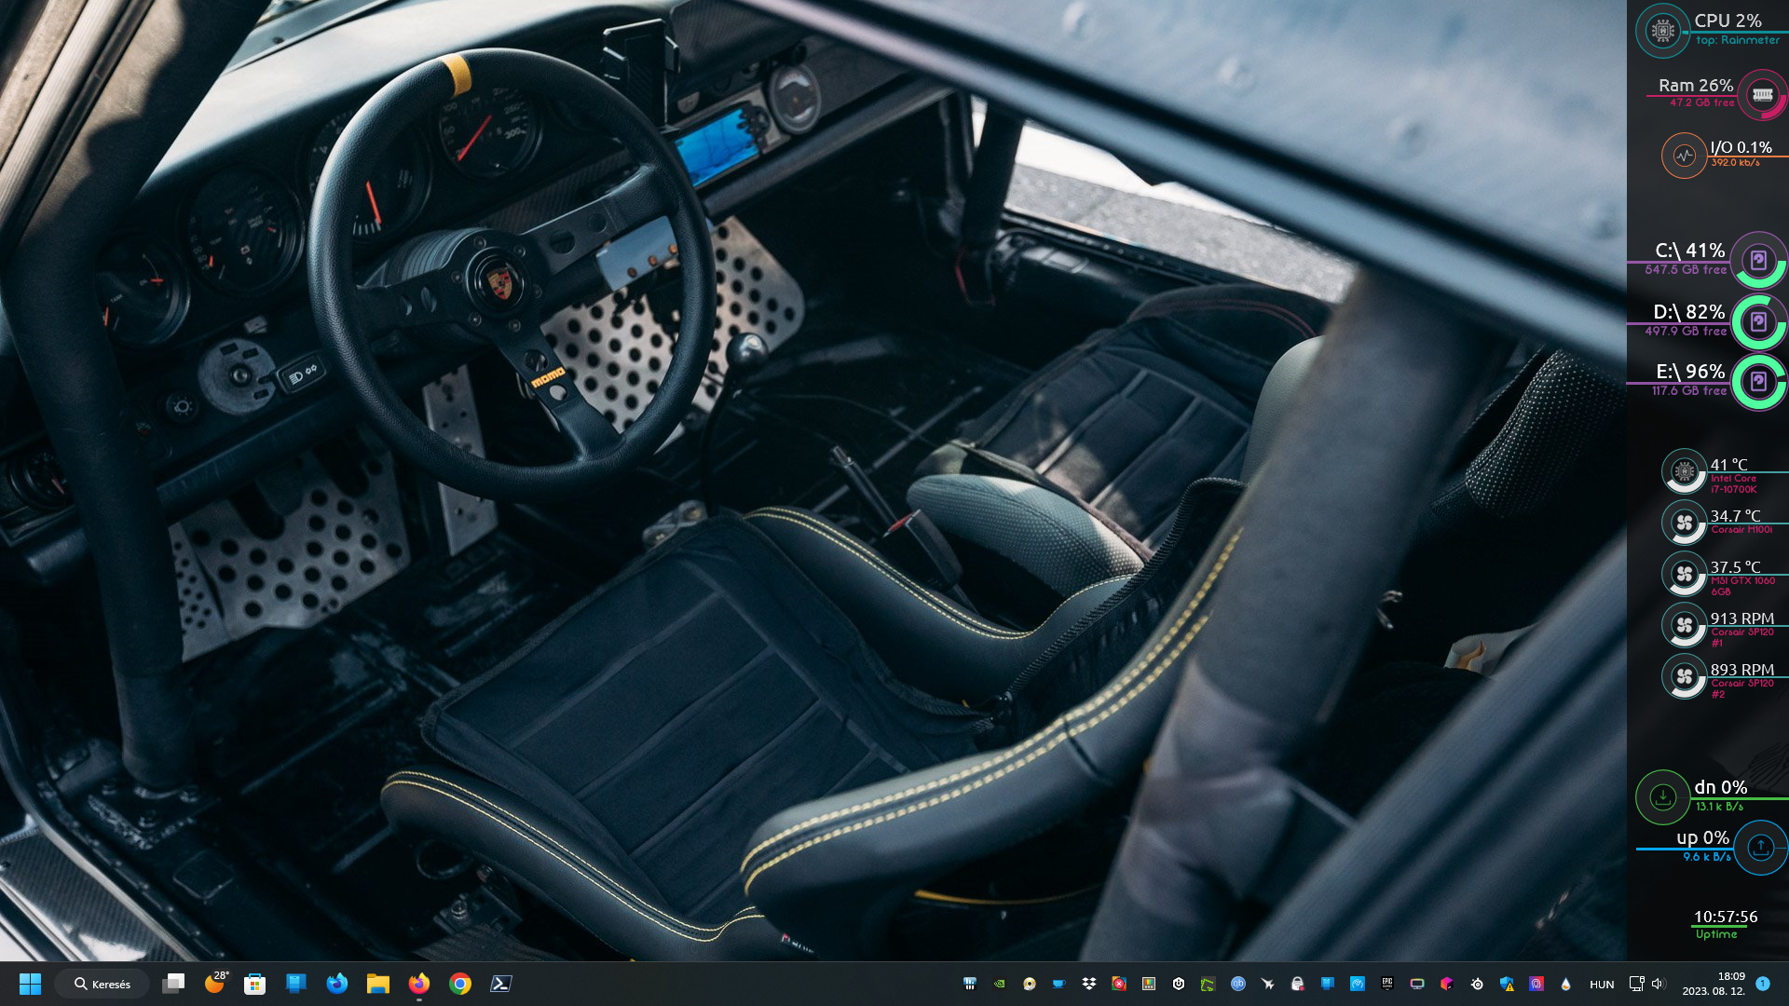Click the padlock tray icon

[1297, 984]
